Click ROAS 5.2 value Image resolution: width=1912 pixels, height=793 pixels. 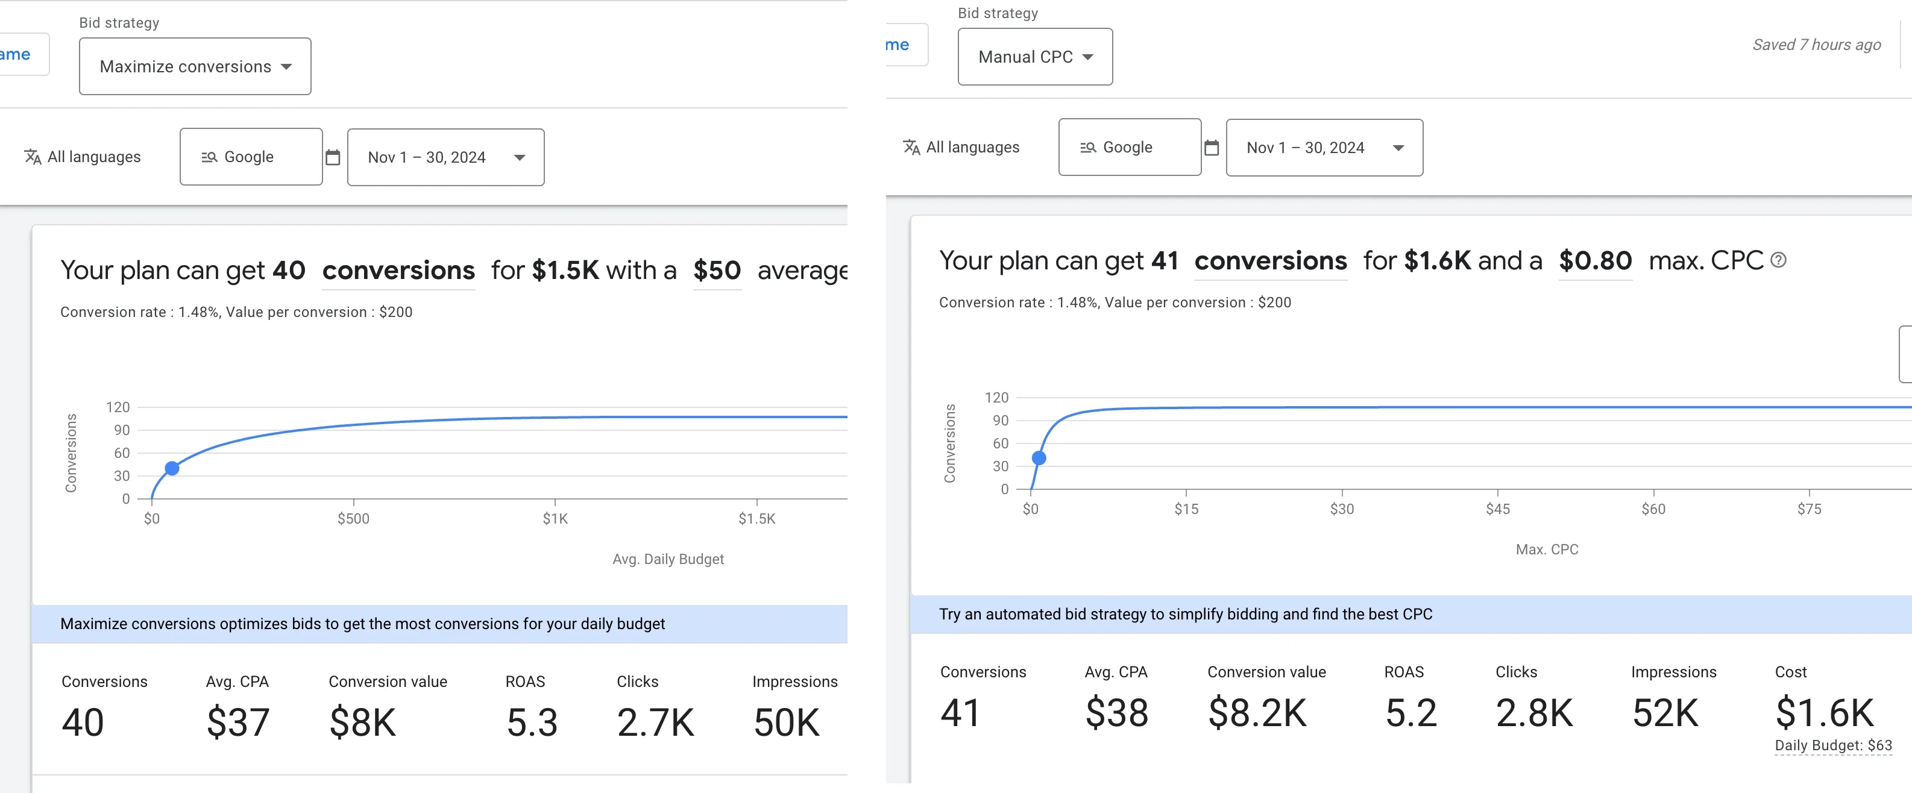[1411, 713]
